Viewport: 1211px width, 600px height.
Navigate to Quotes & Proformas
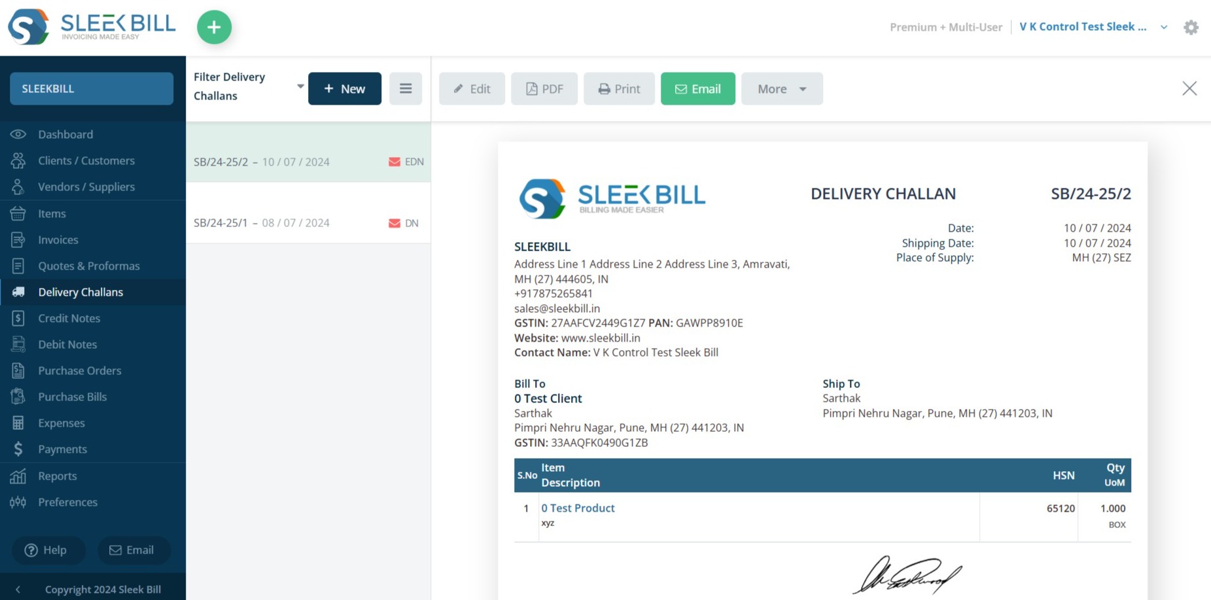coord(89,266)
